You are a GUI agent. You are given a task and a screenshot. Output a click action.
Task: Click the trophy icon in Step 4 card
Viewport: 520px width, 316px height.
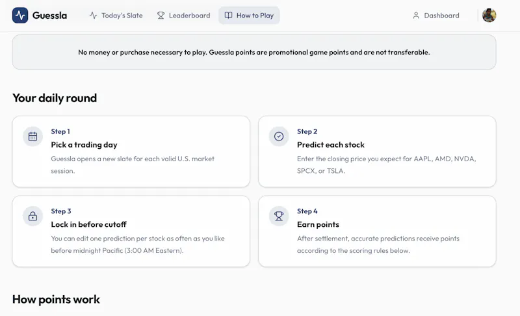click(279, 216)
